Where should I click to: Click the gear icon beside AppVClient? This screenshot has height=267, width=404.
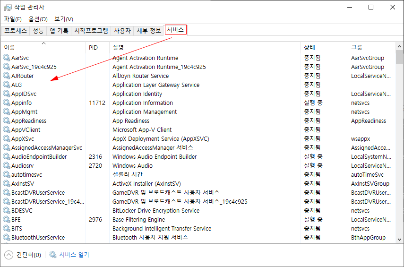click(7, 129)
